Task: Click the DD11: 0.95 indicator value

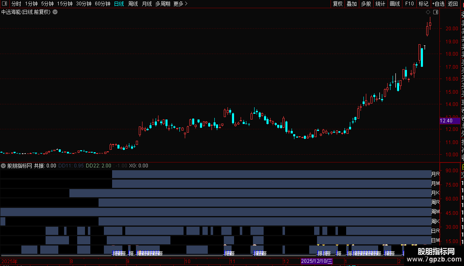Action: [x=71, y=166]
